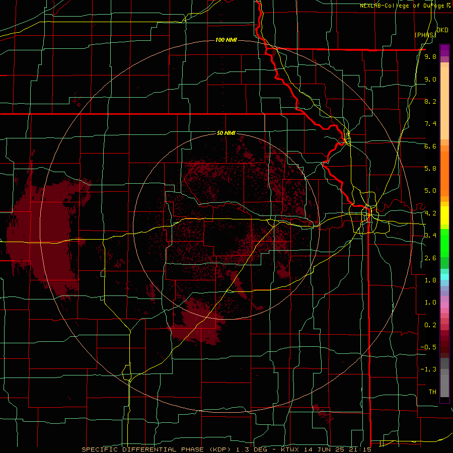Pick the cyan segment of the color bar

point(444,277)
